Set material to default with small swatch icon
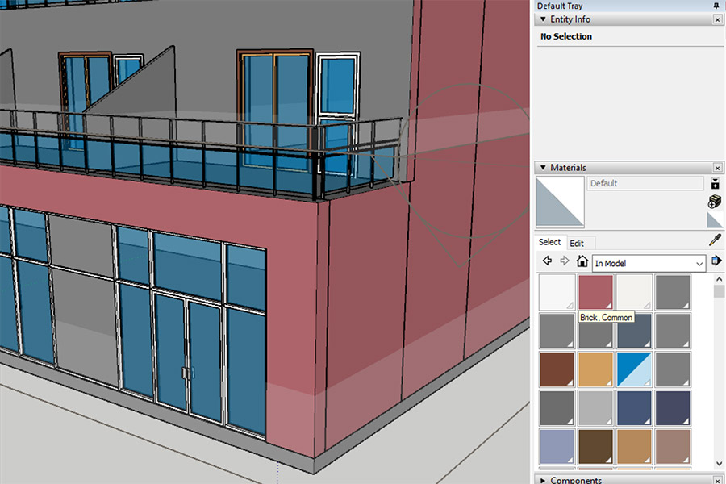 [715, 220]
